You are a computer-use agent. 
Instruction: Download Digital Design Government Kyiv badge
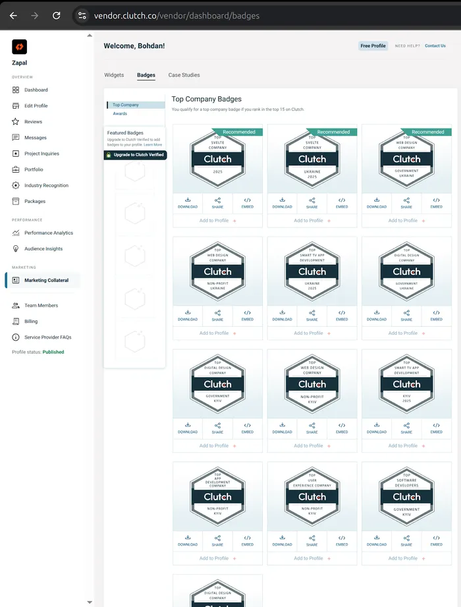pyautogui.click(x=188, y=428)
